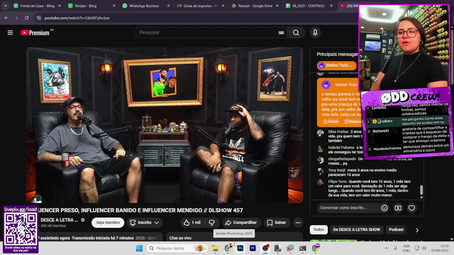The width and height of the screenshot is (454, 255).
Task: Open Adobe Photoshop from the taskbar
Action: pos(240,248)
